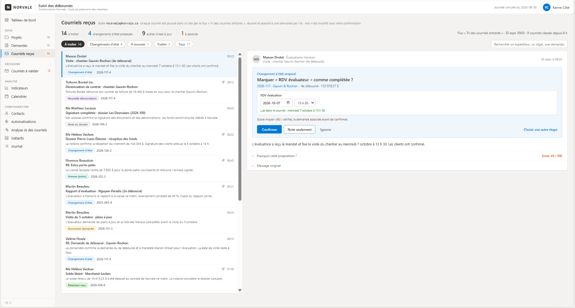Open Tableau de bord sidebar icon
Viewport: 575px width, 308px height.
coord(7,20)
